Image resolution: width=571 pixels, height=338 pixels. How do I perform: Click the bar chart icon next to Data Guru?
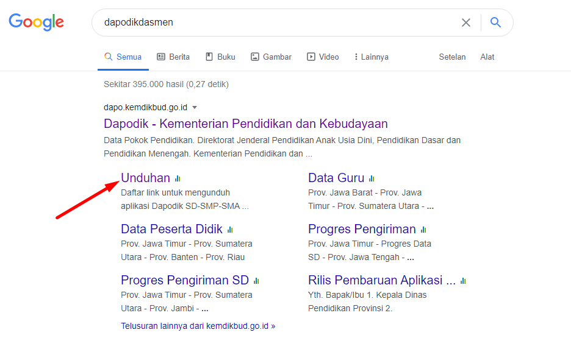tap(372, 178)
